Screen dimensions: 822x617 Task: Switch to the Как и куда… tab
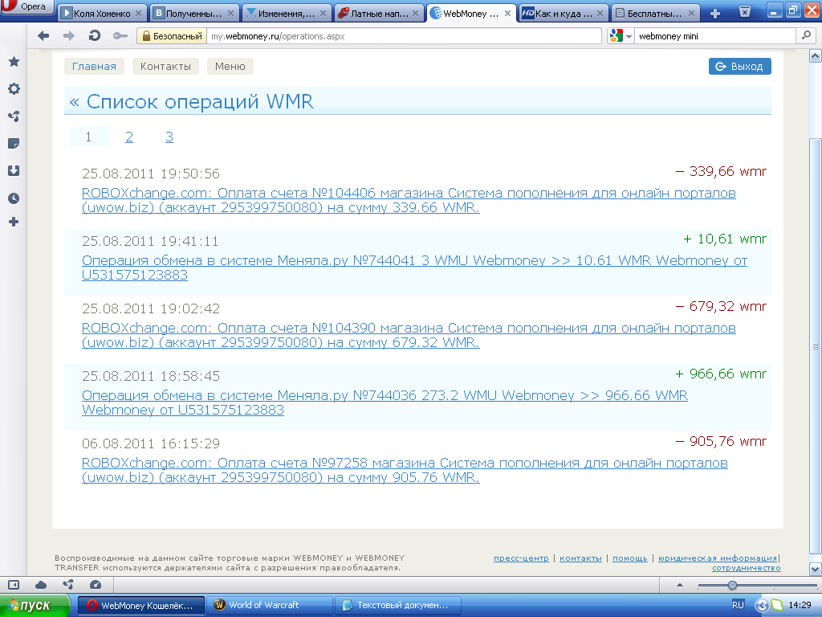coord(564,14)
